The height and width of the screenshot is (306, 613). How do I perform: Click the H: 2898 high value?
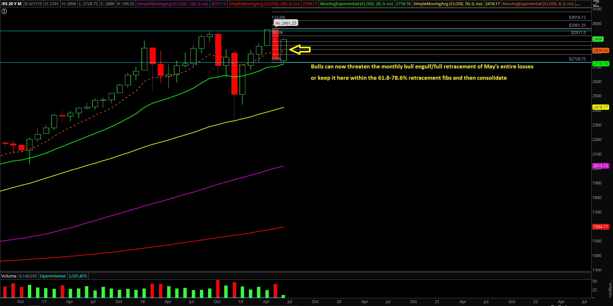(x=69, y=4)
